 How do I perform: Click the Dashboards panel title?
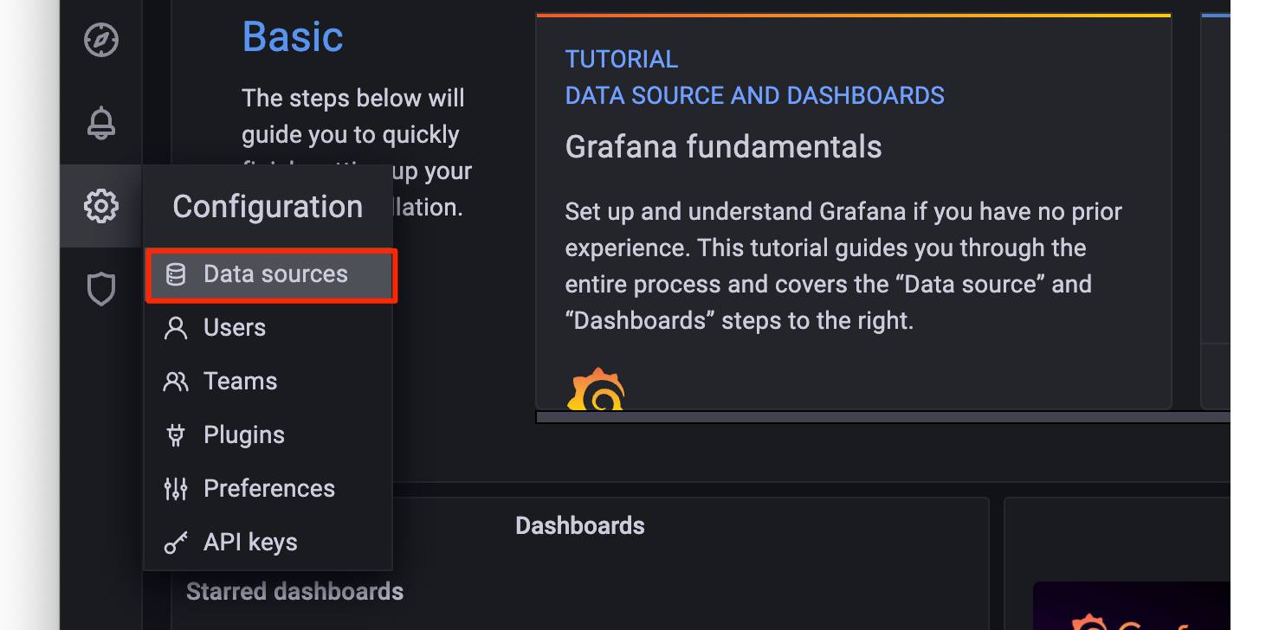coord(580,525)
